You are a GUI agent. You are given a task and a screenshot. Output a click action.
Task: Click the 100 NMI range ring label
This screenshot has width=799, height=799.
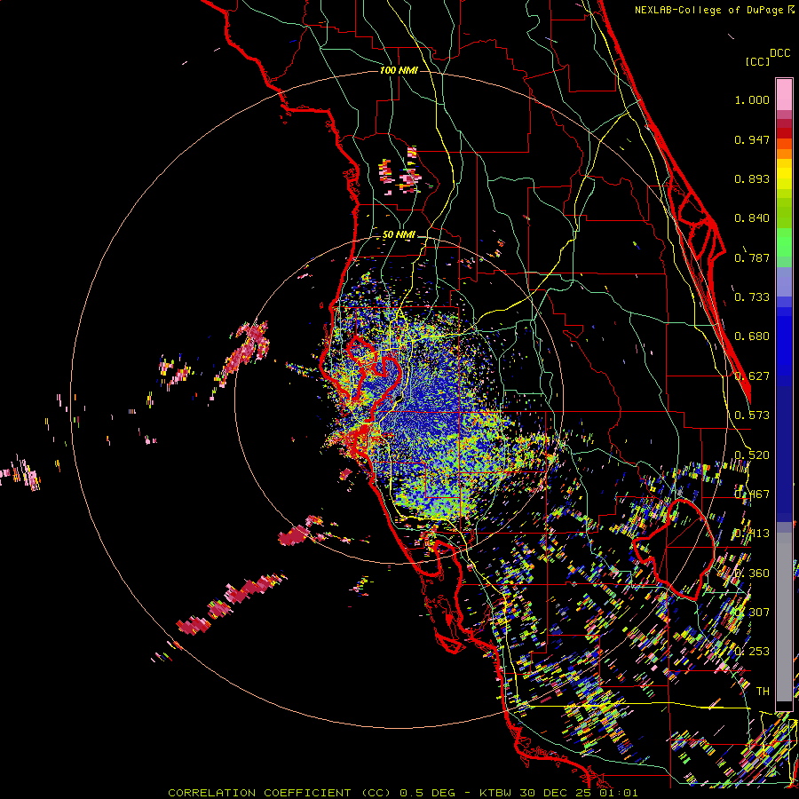coord(399,70)
